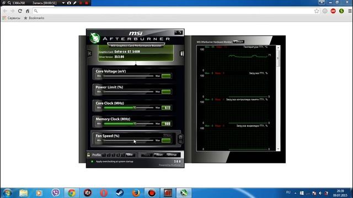Adjust the Memory Clock slider handle
The image size is (353, 198).
(x=135, y=124)
